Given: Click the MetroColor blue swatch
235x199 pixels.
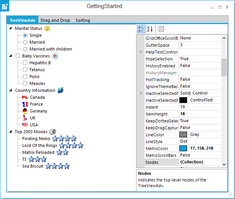Looking at the screenshot, I should click(x=183, y=148).
